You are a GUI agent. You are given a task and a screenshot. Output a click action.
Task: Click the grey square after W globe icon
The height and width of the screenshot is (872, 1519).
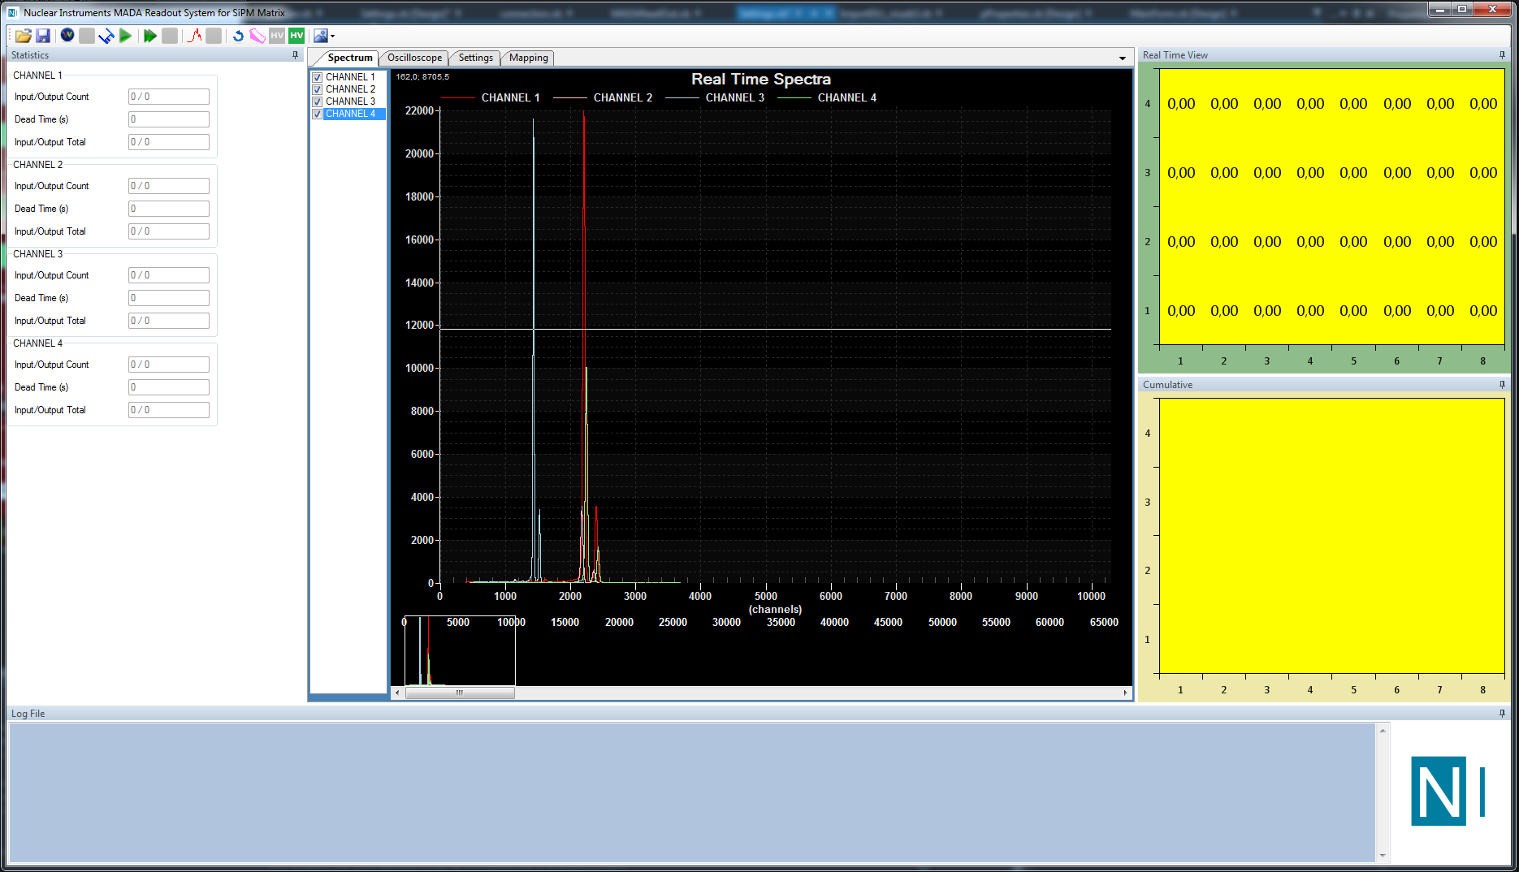pos(87,36)
